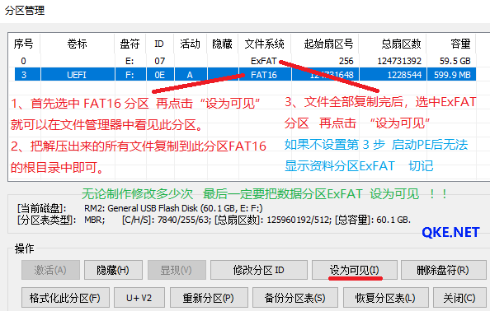Image resolution: width=490 pixels, height=311 pixels.
Task: Click 重新分区(P) button
Action: click(x=209, y=298)
